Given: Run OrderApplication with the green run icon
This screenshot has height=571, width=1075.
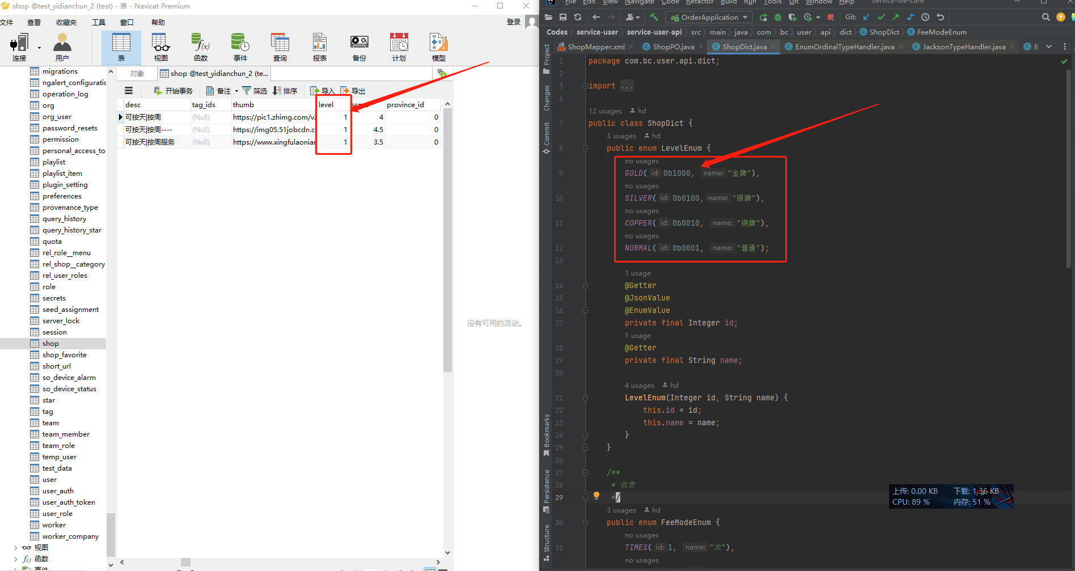Looking at the screenshot, I should pos(763,17).
